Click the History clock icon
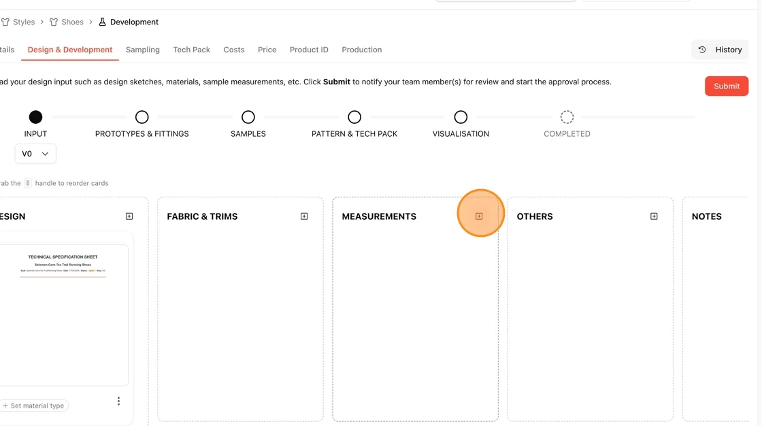The width and height of the screenshot is (762, 426). pos(702,50)
